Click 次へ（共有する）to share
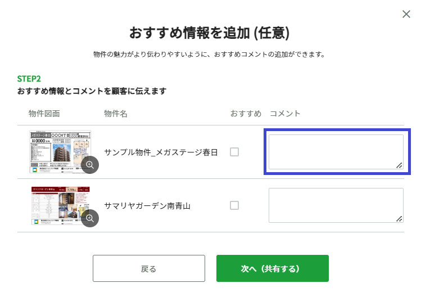 (x=273, y=268)
